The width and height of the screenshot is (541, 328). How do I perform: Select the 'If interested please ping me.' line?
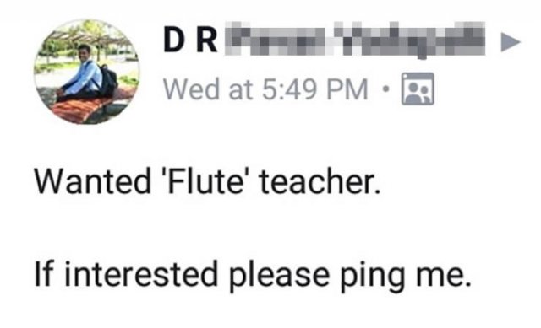pyautogui.click(x=253, y=276)
